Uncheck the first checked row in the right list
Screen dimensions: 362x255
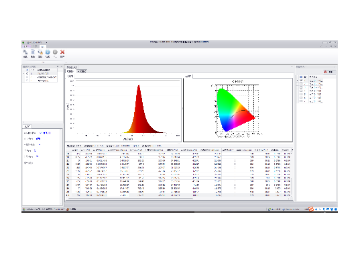pos(301,81)
